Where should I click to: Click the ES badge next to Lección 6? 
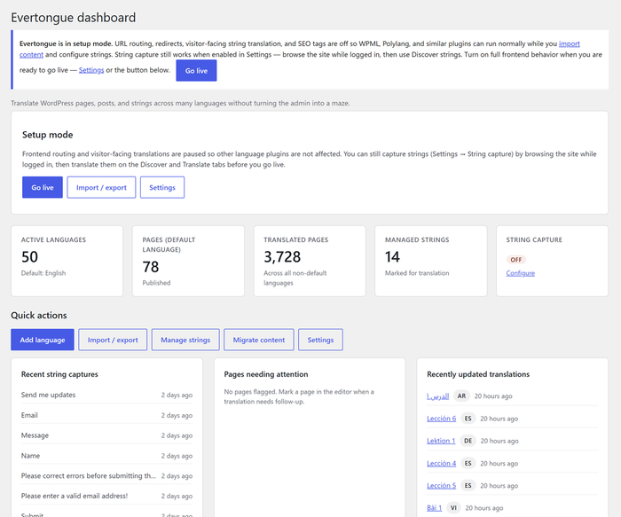pos(468,419)
